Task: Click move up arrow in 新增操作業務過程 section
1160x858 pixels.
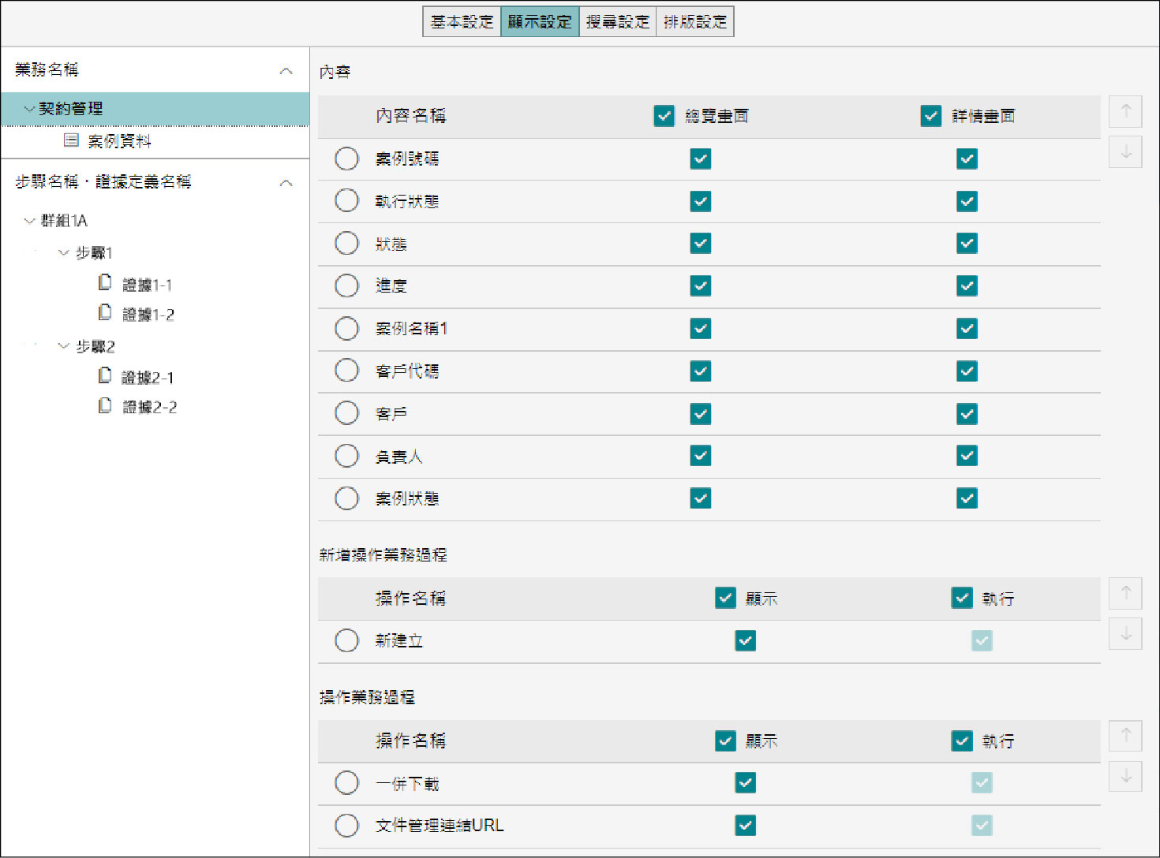Action: tap(1125, 593)
